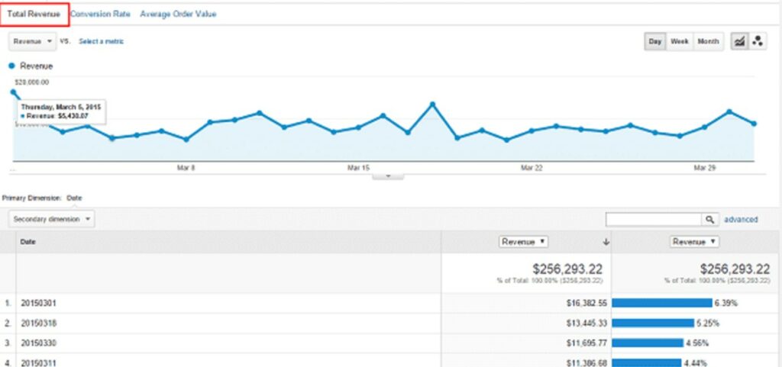The image size is (782, 367).
Task: Click the magnifier search icon
Action: (x=711, y=220)
